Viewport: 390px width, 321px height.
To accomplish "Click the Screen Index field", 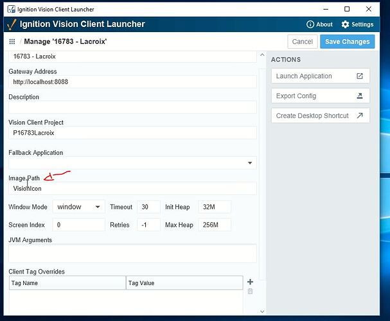I will click(x=79, y=225).
